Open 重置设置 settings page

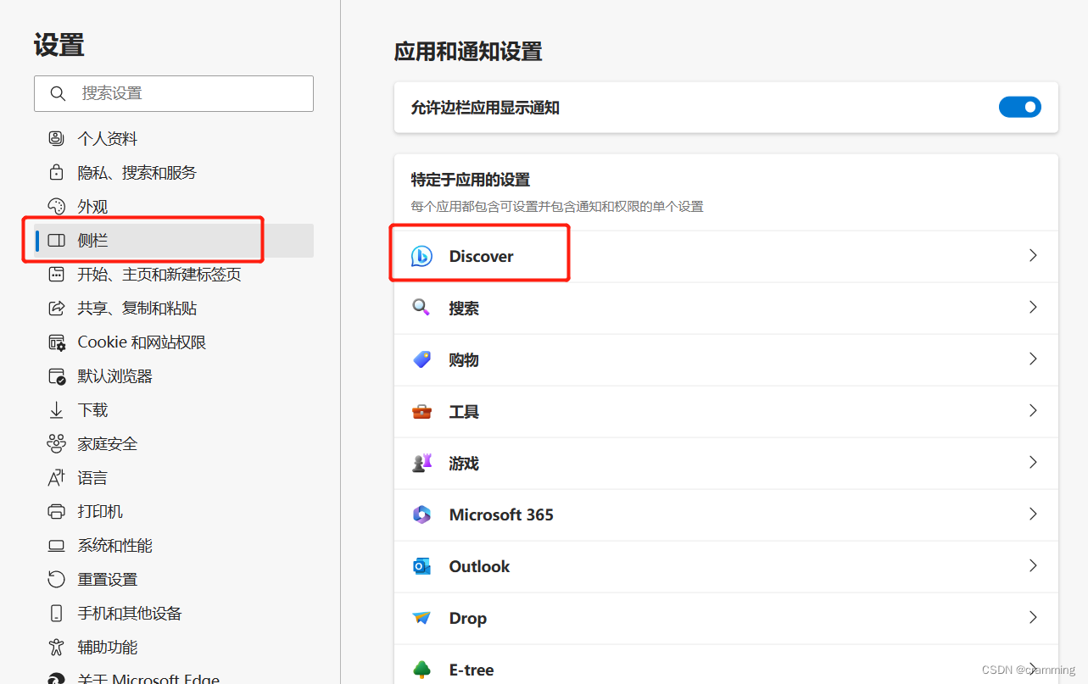(x=174, y=580)
